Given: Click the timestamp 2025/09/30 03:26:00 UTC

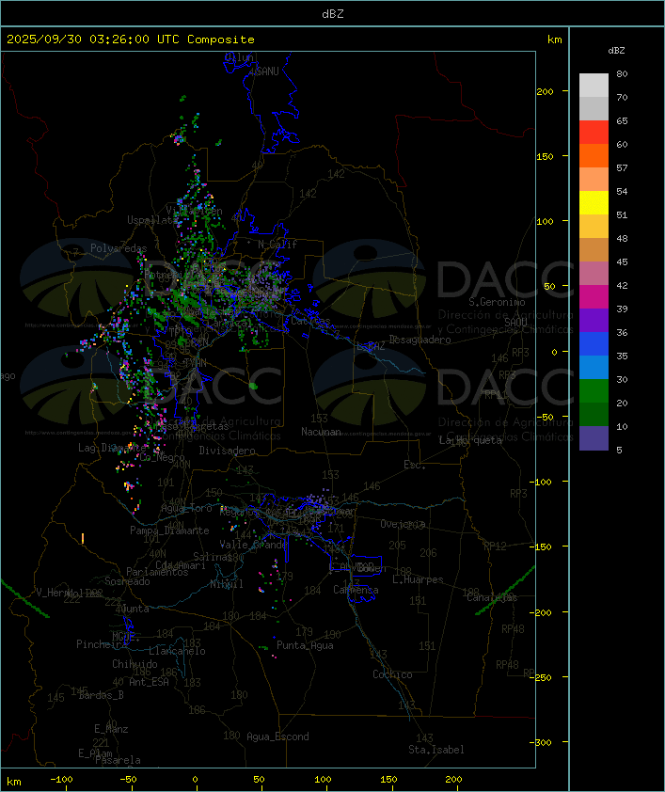Looking at the screenshot, I should pos(93,40).
